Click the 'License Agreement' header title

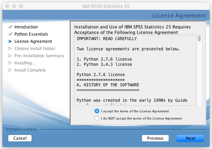pos(179,15)
